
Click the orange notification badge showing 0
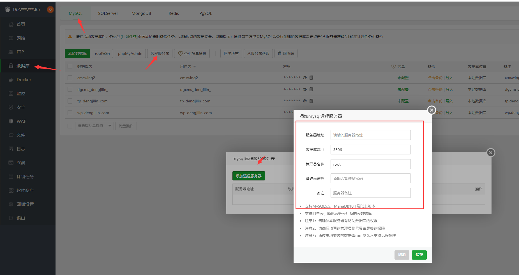point(50,10)
